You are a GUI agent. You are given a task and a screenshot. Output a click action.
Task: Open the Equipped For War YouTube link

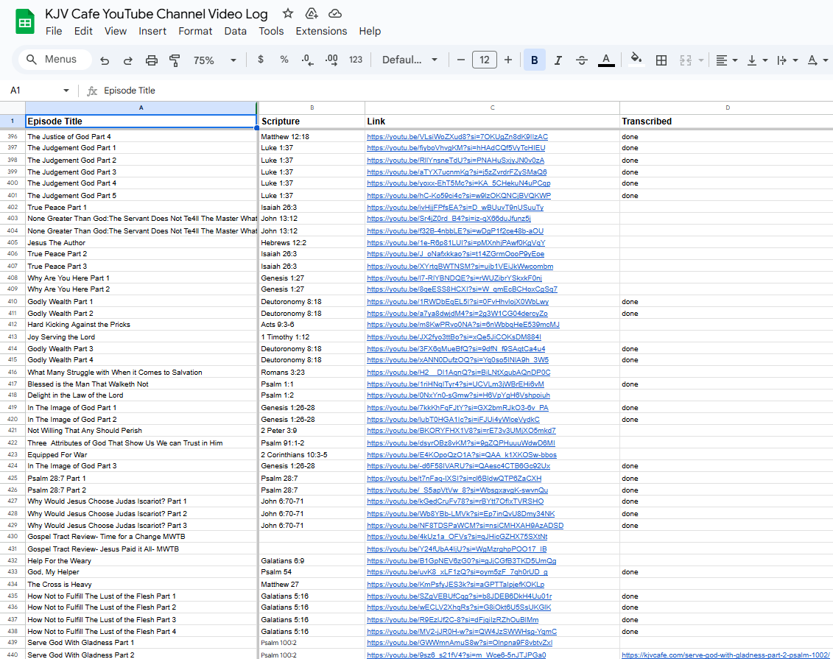[461, 454]
